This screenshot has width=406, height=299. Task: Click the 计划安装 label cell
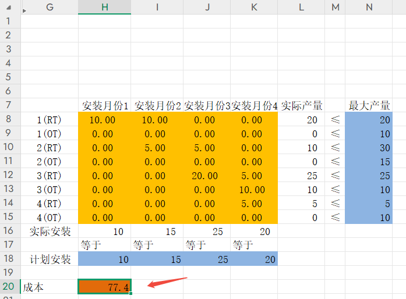50,259
